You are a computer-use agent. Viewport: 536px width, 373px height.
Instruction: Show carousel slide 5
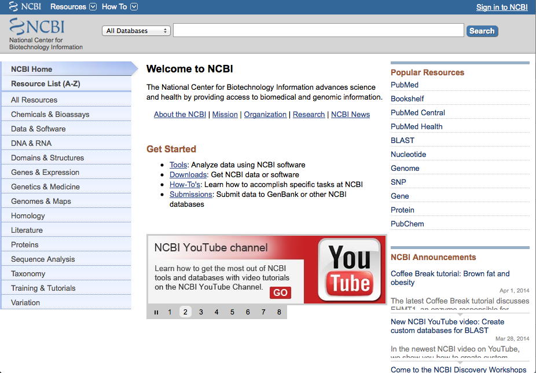(232, 312)
